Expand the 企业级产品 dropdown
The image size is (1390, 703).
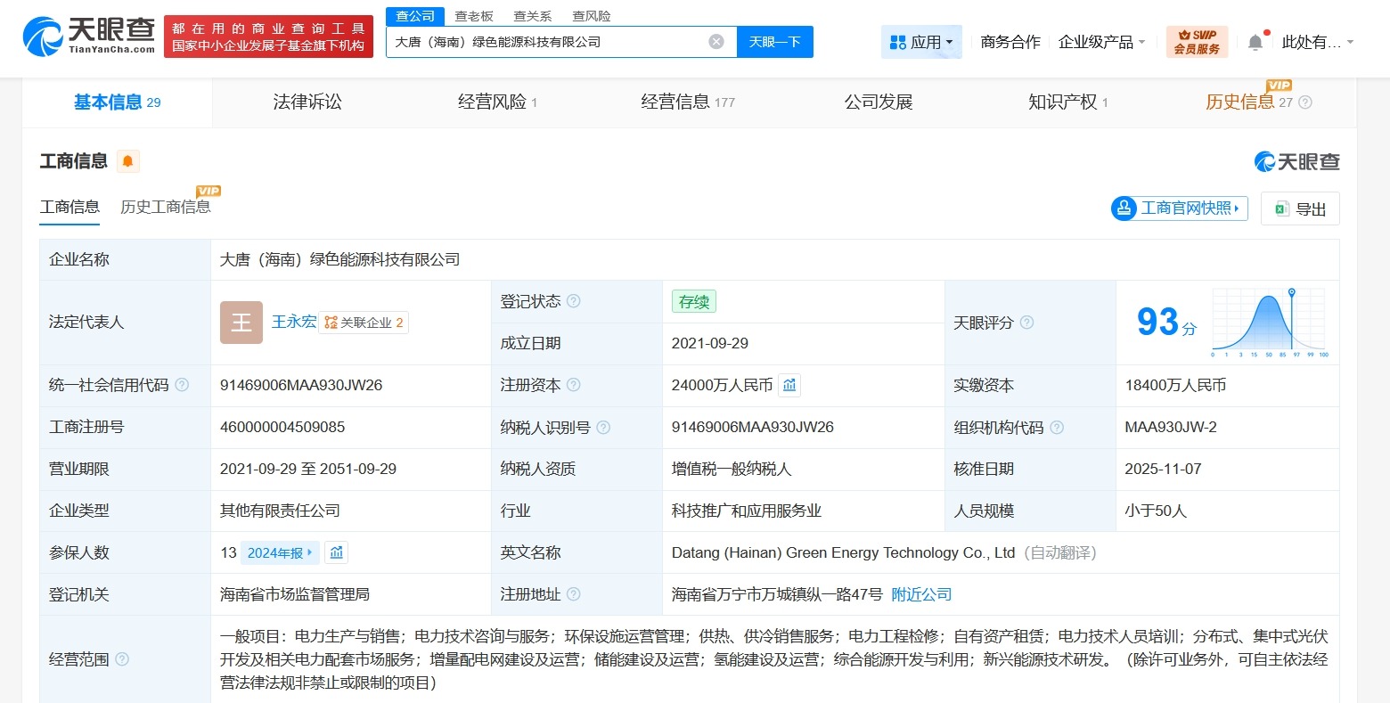pyautogui.click(x=1101, y=41)
